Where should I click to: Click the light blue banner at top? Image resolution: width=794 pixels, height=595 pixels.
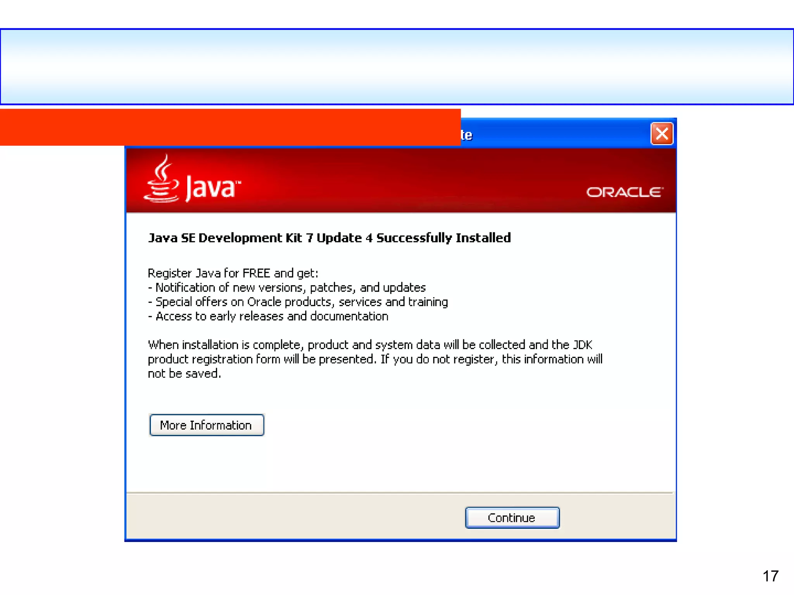[x=397, y=67]
